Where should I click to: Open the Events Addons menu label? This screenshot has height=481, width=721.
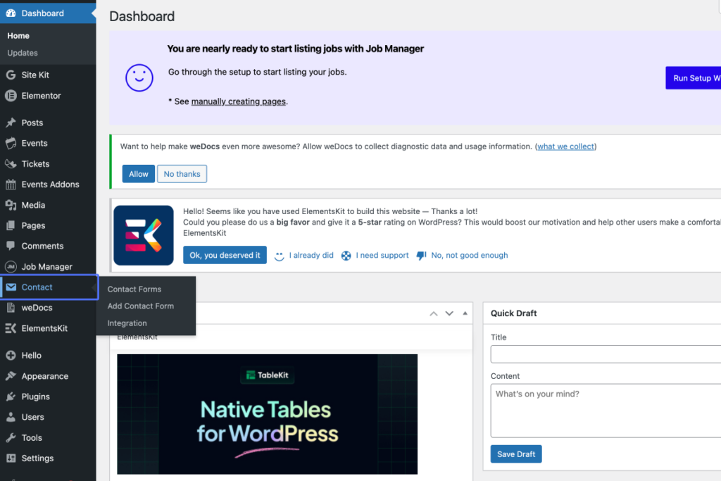(51, 185)
